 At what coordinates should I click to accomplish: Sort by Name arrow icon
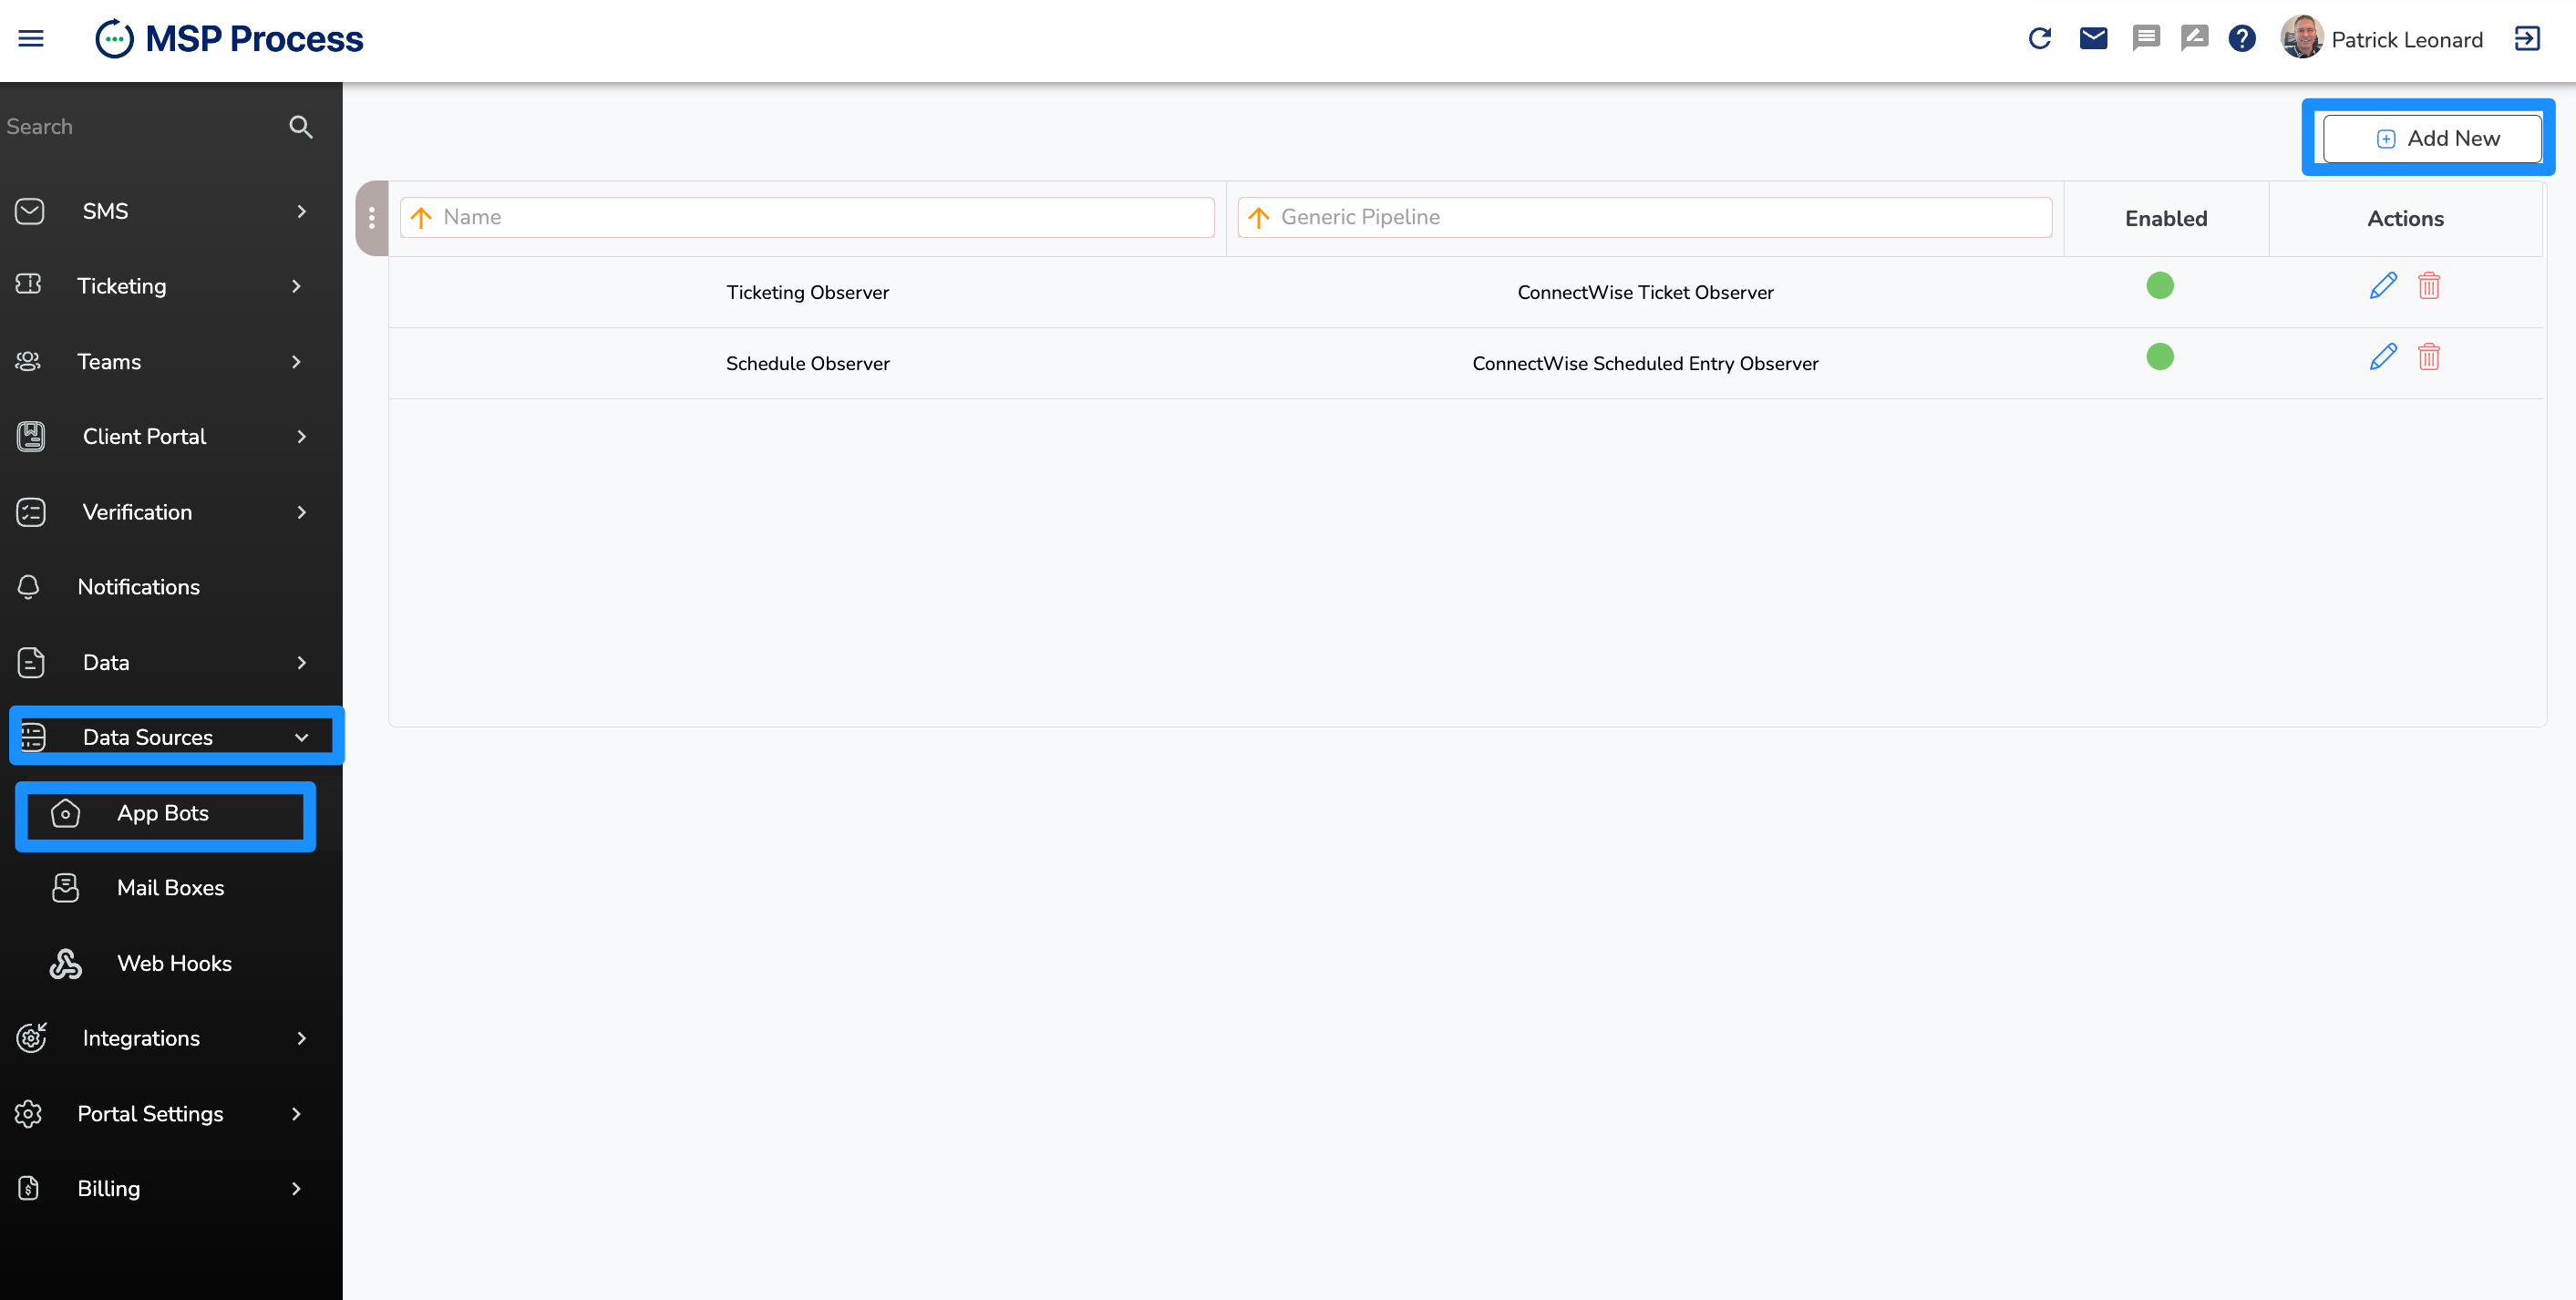coord(421,217)
